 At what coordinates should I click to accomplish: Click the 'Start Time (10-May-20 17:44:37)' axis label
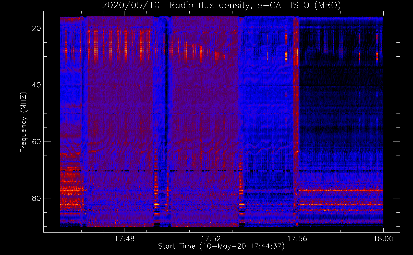pyautogui.click(x=221, y=246)
